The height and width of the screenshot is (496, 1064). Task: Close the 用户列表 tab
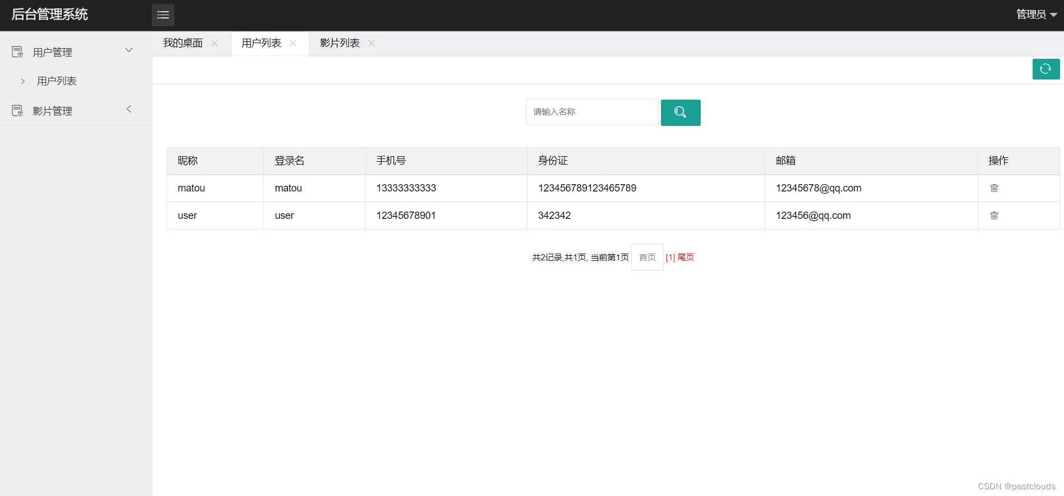pyautogui.click(x=293, y=43)
